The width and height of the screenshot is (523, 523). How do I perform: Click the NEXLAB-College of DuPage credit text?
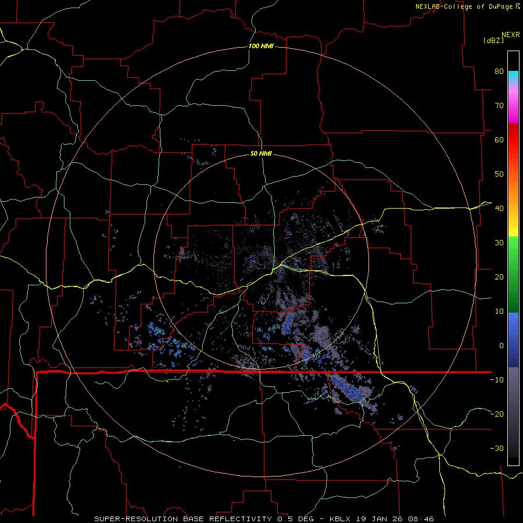tap(464, 6)
